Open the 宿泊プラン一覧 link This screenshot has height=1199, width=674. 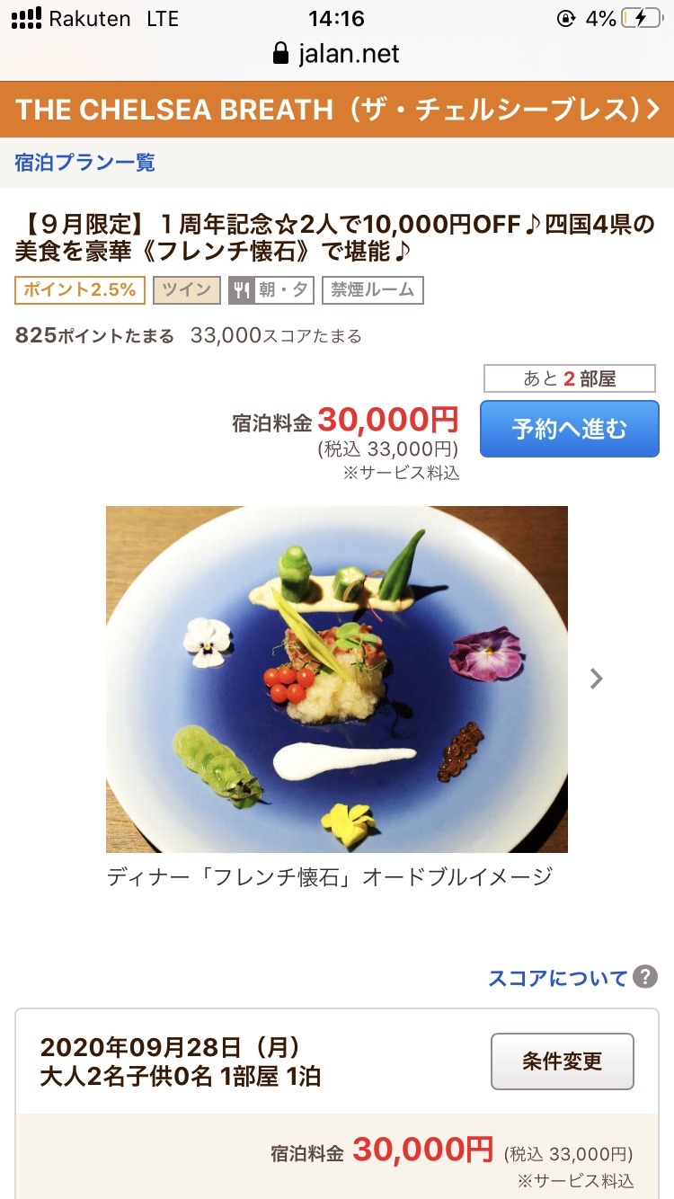[x=84, y=162]
